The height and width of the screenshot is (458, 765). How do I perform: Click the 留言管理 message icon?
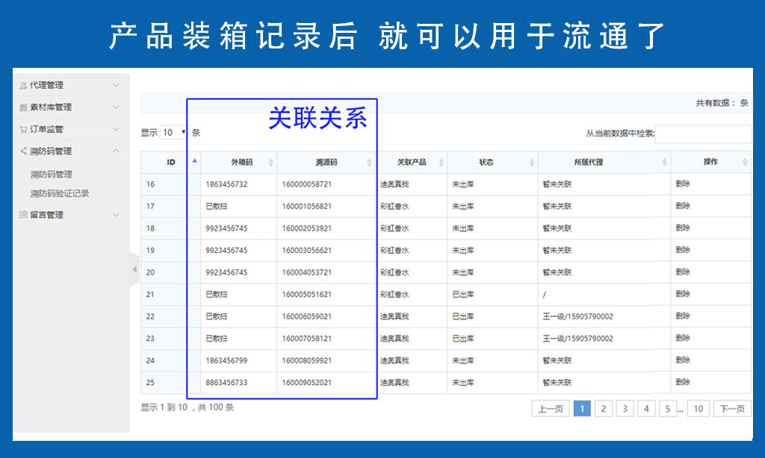pyautogui.click(x=24, y=215)
